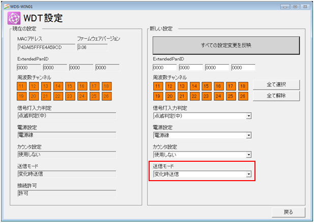
Task: Click the MACアドレス value field
Action: click(46, 47)
